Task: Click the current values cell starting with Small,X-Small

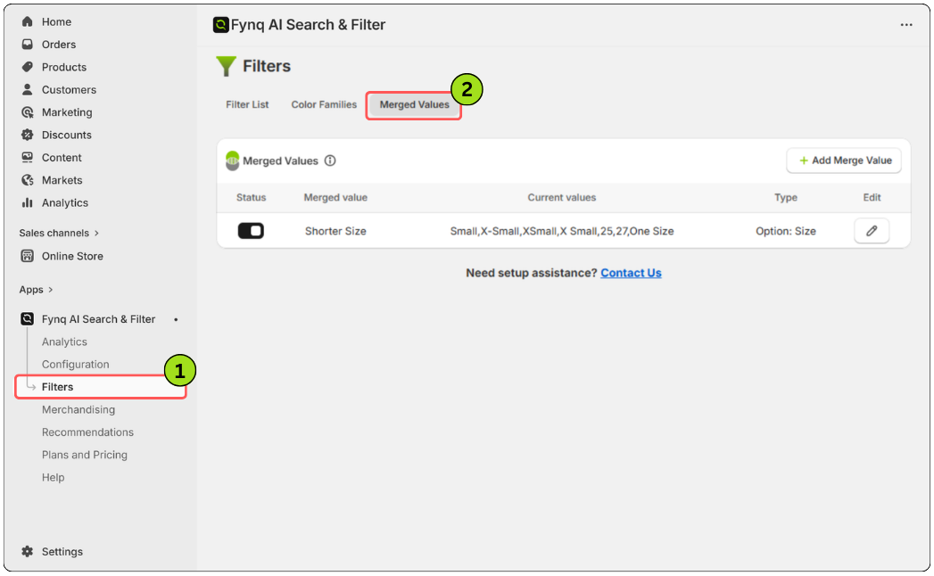Action: [562, 231]
